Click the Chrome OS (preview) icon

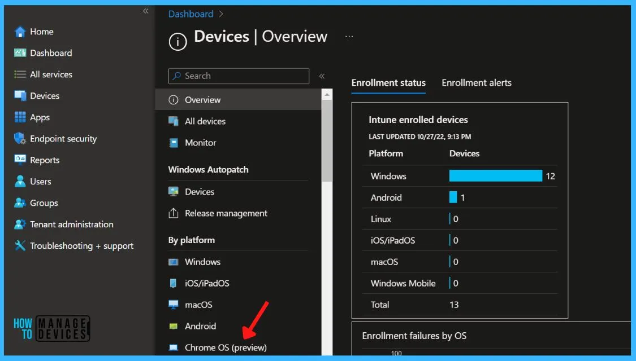(173, 347)
